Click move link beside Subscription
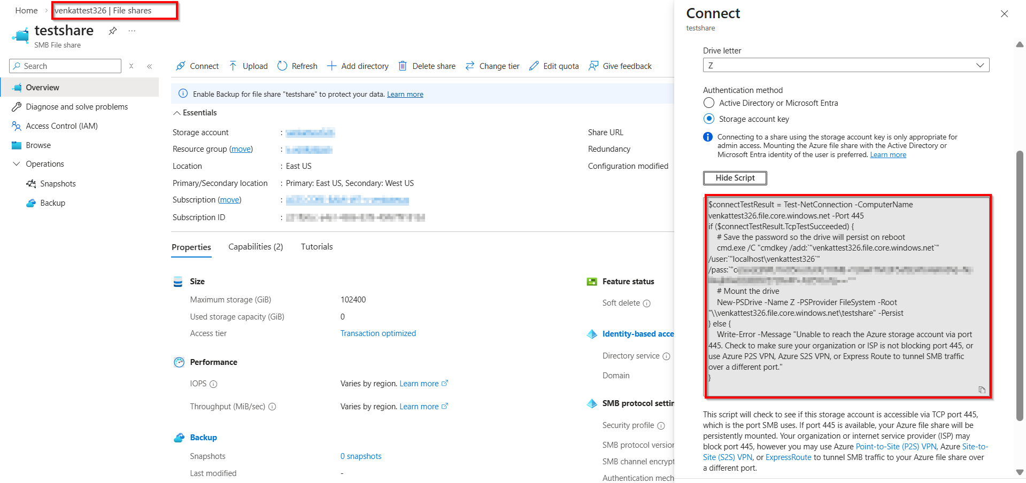 point(230,200)
